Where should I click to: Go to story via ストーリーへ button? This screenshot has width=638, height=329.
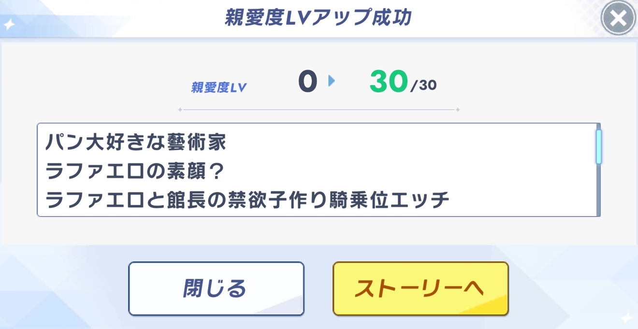[420, 288]
